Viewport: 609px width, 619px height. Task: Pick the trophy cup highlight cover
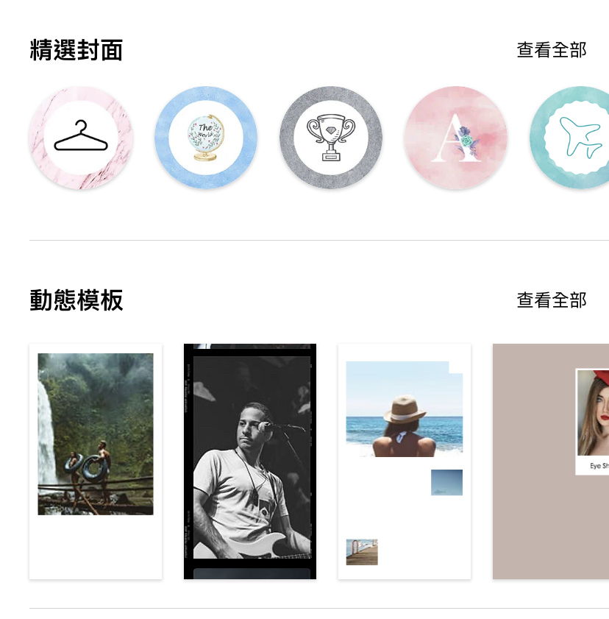click(331, 138)
